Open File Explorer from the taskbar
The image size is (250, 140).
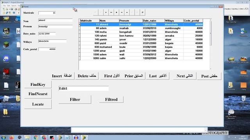[28, 137]
